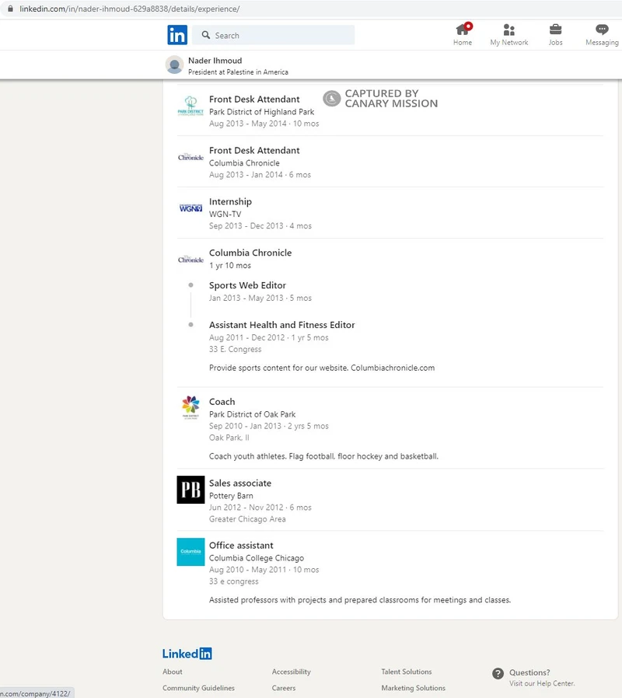The height and width of the screenshot is (698, 622).
Task: Click the Office assistant title
Action: click(x=241, y=546)
